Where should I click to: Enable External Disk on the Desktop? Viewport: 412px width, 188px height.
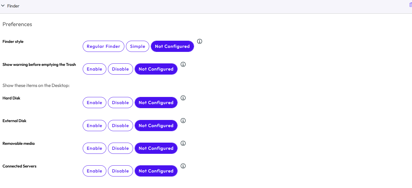(x=95, y=126)
